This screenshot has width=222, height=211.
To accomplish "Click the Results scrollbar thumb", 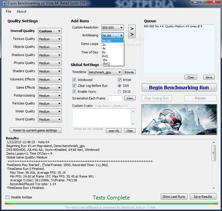I will pos(214,153).
